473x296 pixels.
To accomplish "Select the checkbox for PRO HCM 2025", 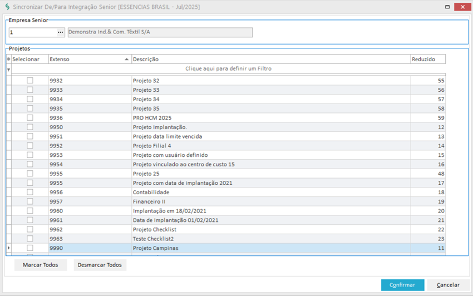I will tap(30, 117).
